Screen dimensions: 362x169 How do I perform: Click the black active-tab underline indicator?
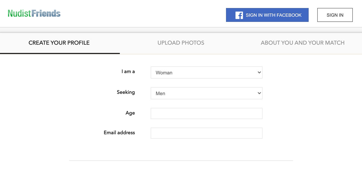(x=60, y=53)
